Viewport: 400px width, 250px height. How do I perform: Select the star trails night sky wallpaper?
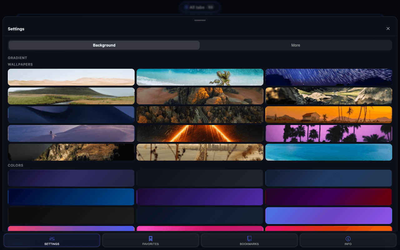tap(329, 77)
